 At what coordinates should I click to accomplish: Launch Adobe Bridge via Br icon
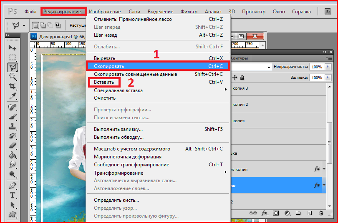(x=328, y=11)
